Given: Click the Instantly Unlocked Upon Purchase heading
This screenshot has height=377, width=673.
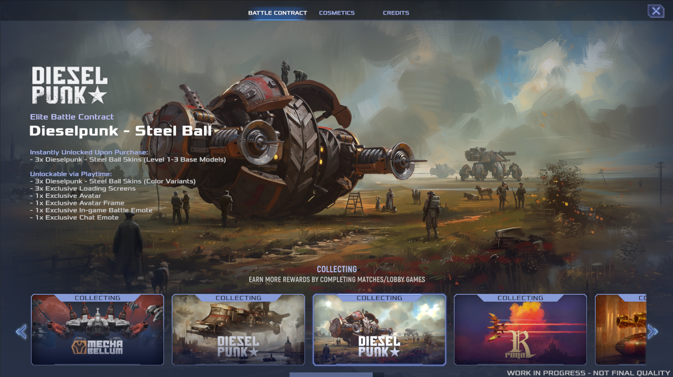Looking at the screenshot, I should click(89, 152).
